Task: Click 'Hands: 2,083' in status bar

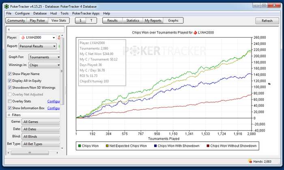Action: click(x=262, y=161)
